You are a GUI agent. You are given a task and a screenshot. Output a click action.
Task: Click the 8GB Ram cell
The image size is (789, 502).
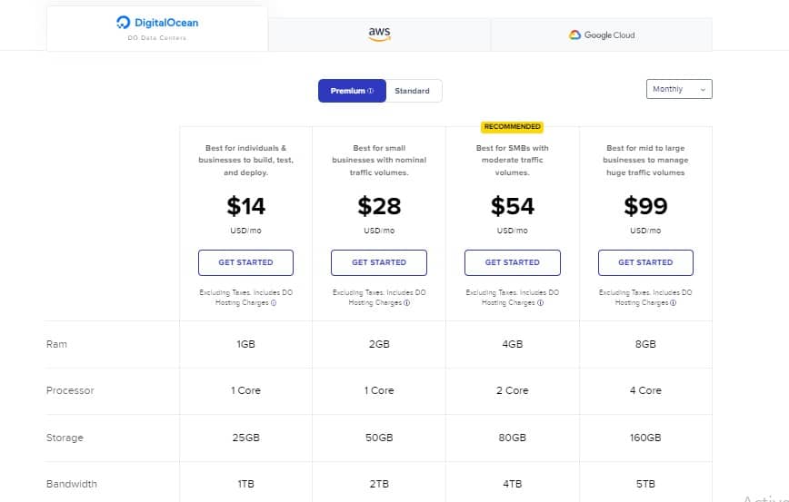click(x=645, y=344)
